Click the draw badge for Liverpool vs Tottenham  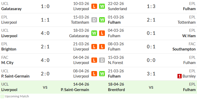pos(94,20)
